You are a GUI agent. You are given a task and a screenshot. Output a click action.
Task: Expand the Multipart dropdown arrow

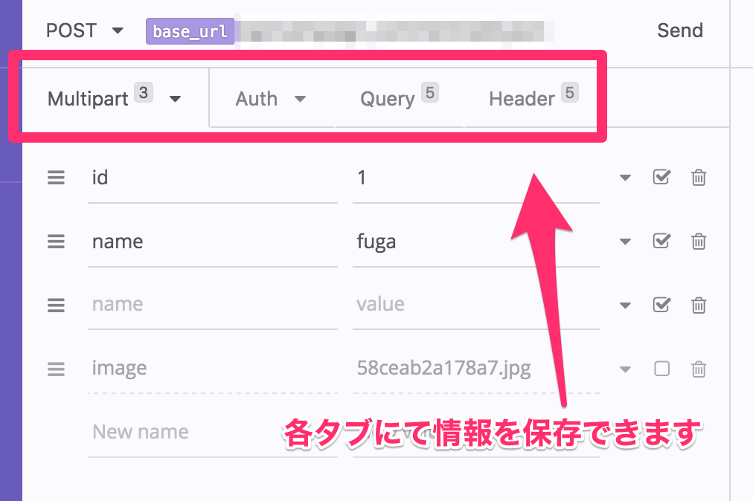click(176, 99)
